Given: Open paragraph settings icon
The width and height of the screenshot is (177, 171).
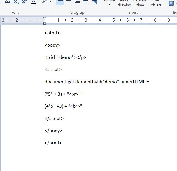Looking at the screenshot, I should click(94, 2).
